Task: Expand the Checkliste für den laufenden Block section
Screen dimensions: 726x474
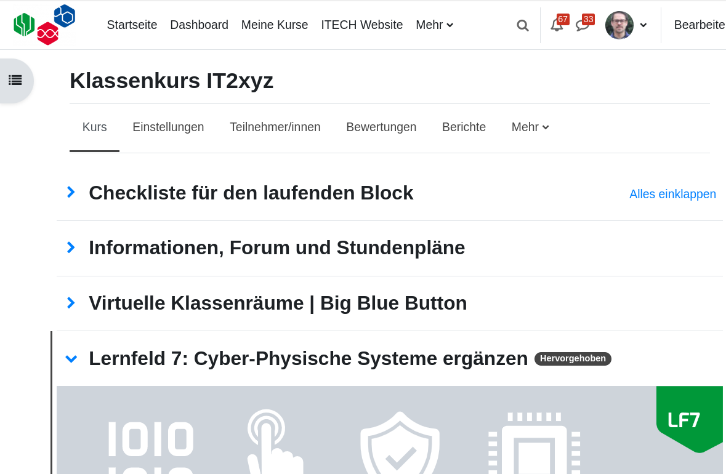Action: [x=71, y=192]
